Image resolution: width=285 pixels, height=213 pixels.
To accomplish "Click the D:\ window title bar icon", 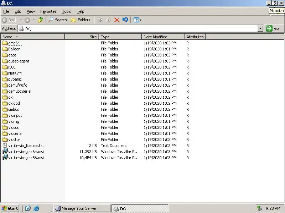I will click(3, 3).
